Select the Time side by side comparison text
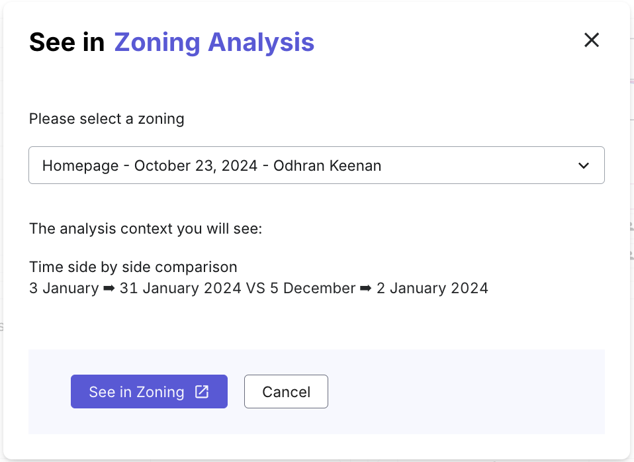This screenshot has width=634, height=462. [x=133, y=267]
